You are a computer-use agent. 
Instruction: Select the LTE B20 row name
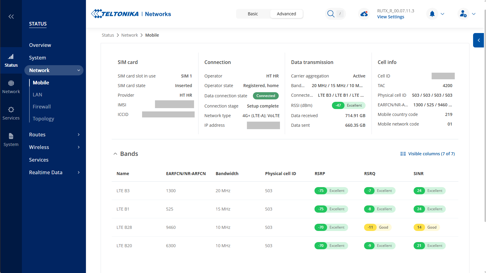(124, 246)
